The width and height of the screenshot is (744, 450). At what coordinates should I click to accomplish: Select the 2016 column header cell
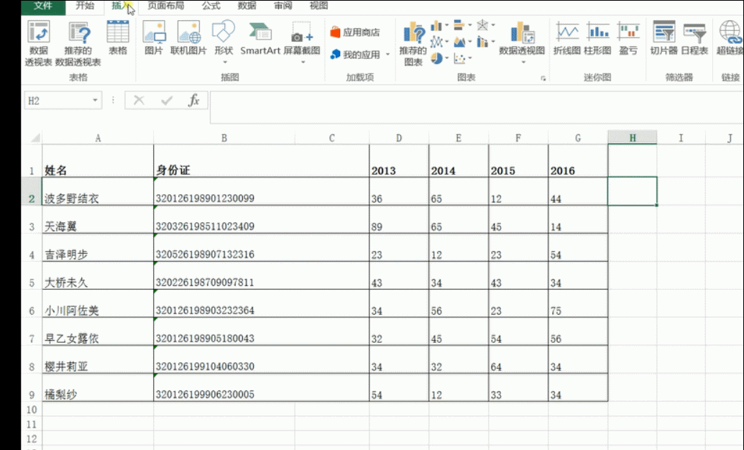point(578,162)
